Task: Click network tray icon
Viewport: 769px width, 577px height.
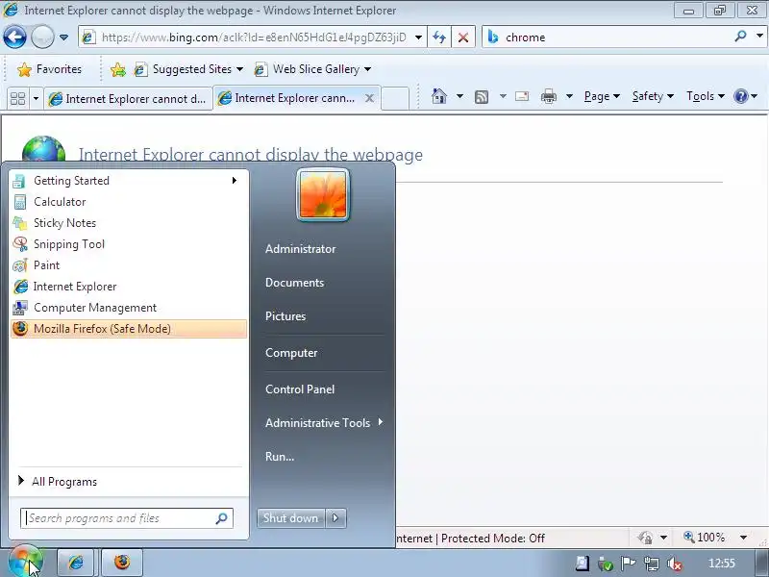Action: point(652,564)
